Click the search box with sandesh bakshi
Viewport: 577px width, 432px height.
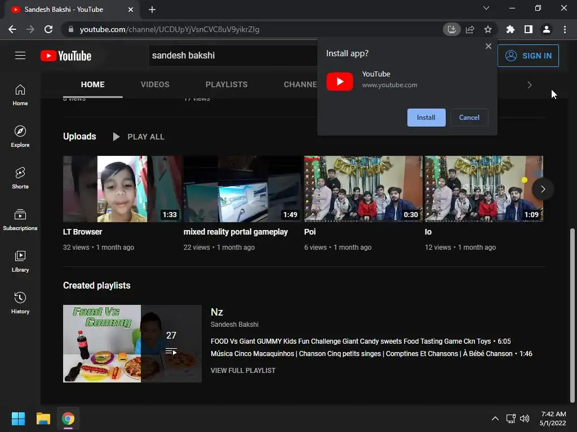[x=233, y=56]
